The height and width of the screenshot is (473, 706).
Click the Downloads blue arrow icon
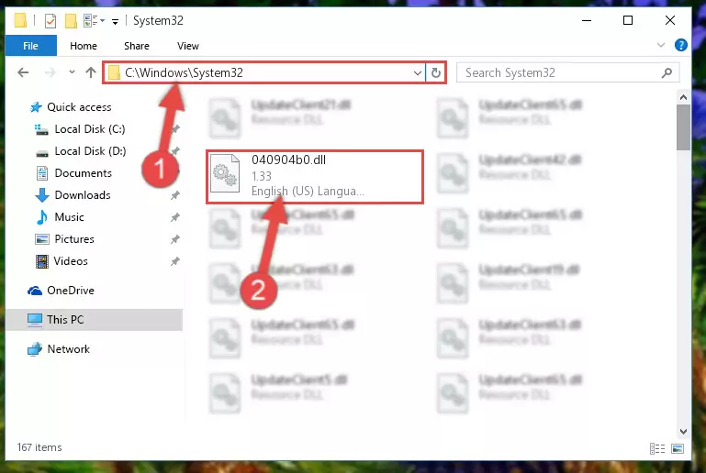[x=42, y=195]
